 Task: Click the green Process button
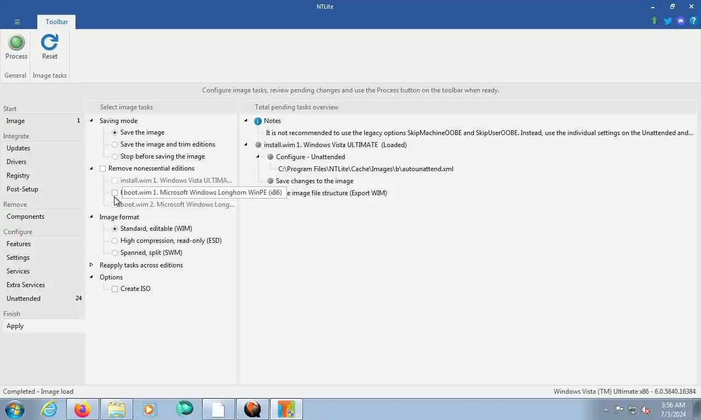tap(16, 47)
